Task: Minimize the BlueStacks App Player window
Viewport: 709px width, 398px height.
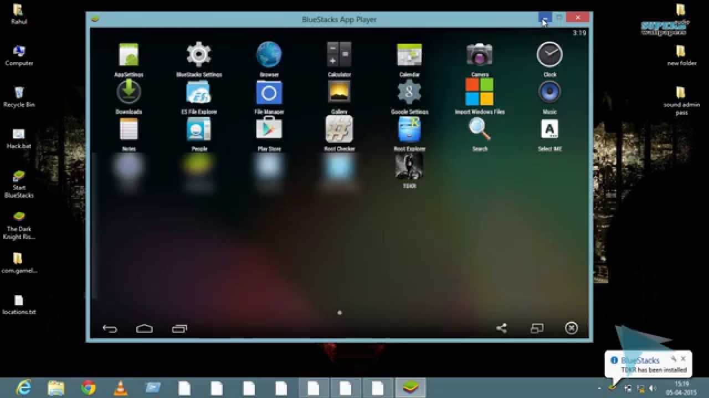Action: click(x=545, y=18)
